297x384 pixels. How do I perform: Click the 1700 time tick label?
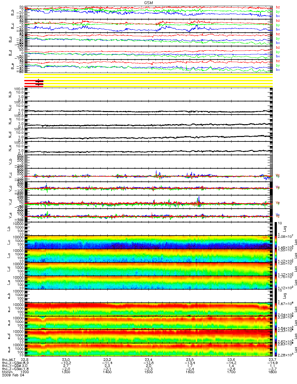pyautogui.click(x=231, y=372)
